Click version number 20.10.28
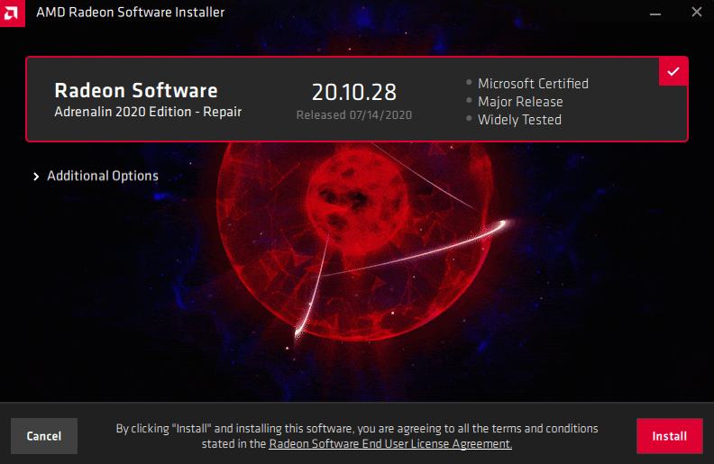The image size is (714, 464). click(x=353, y=92)
